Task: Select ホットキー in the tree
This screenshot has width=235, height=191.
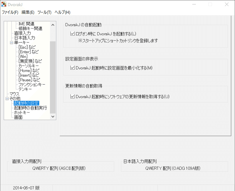Action: pos(22,113)
